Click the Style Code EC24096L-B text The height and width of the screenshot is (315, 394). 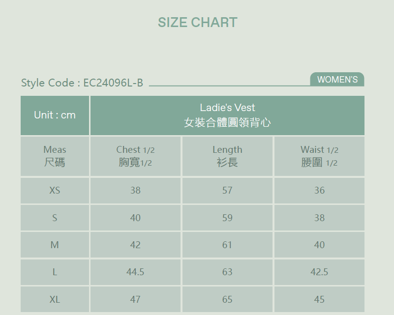coord(82,83)
